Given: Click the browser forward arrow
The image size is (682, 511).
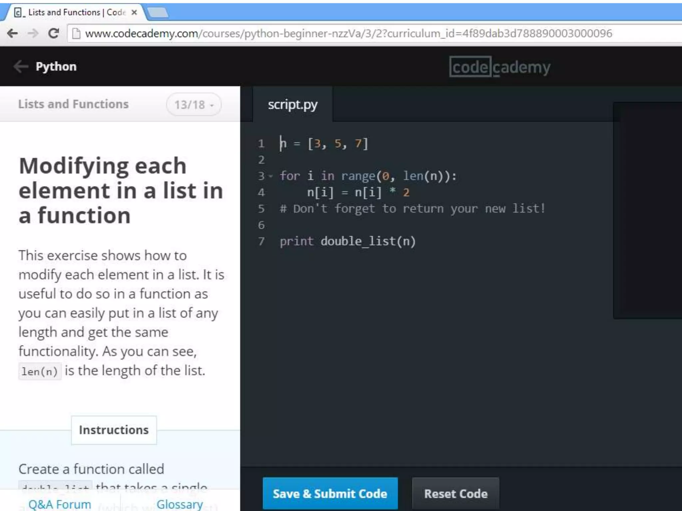Looking at the screenshot, I should point(33,33).
